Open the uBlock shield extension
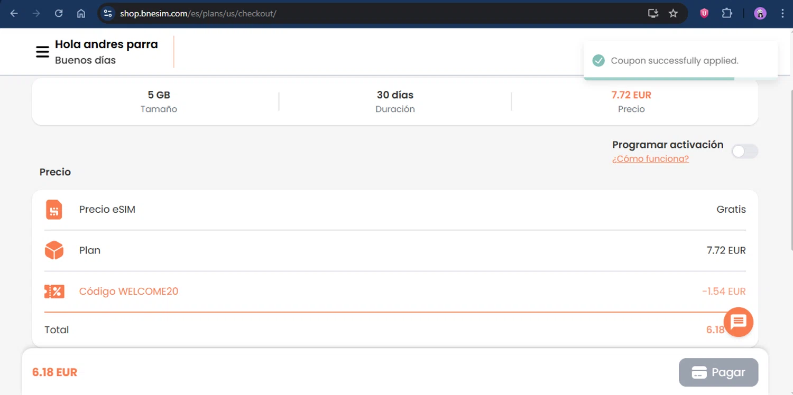 704,14
